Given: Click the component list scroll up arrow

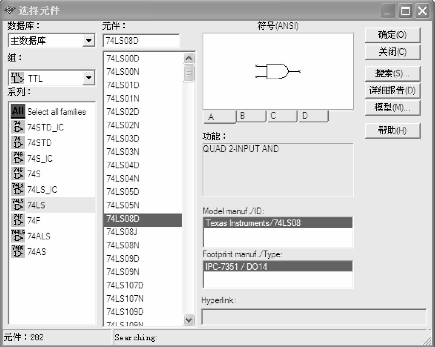Looking at the screenshot, I should point(189,58).
